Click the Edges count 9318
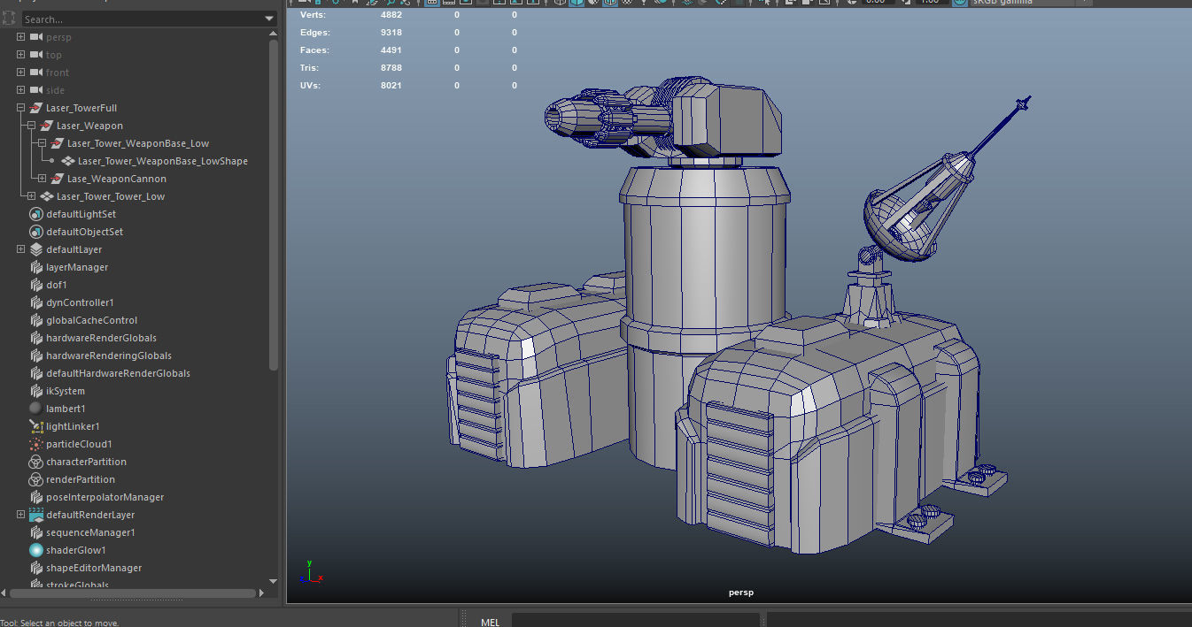Screen dimensions: 1192x627 391,33
